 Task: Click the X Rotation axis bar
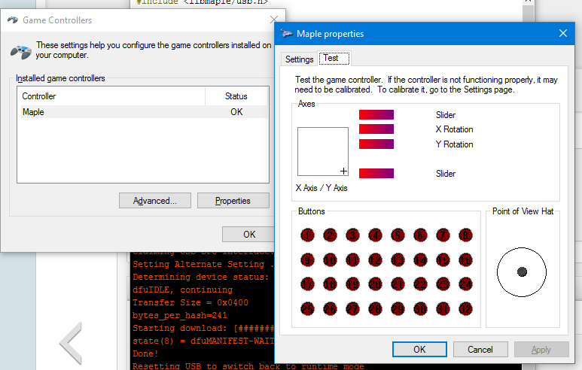click(x=376, y=129)
